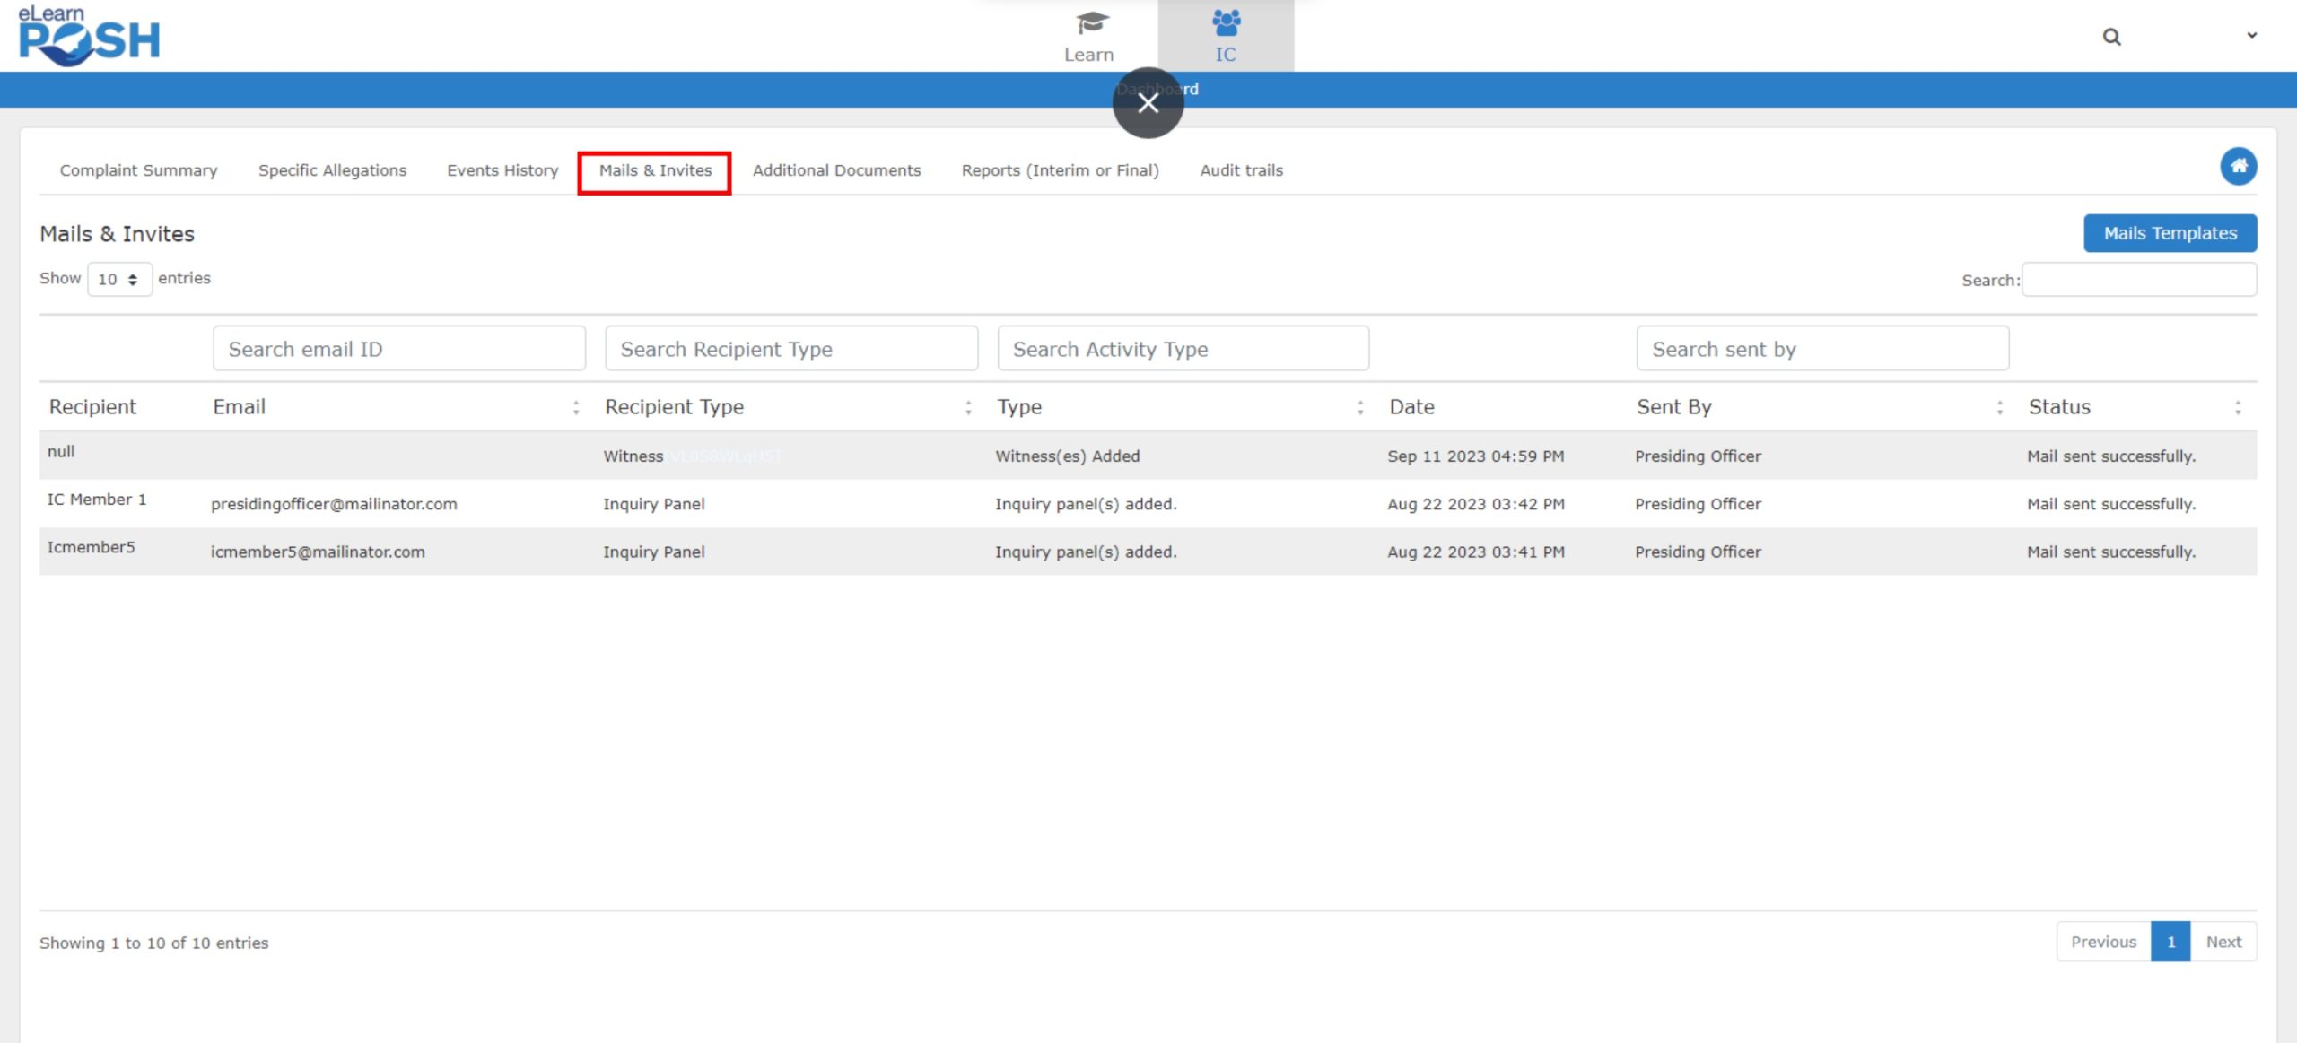The height and width of the screenshot is (1043, 2297).
Task: Switch to the Audit trails tab
Action: tap(1241, 170)
